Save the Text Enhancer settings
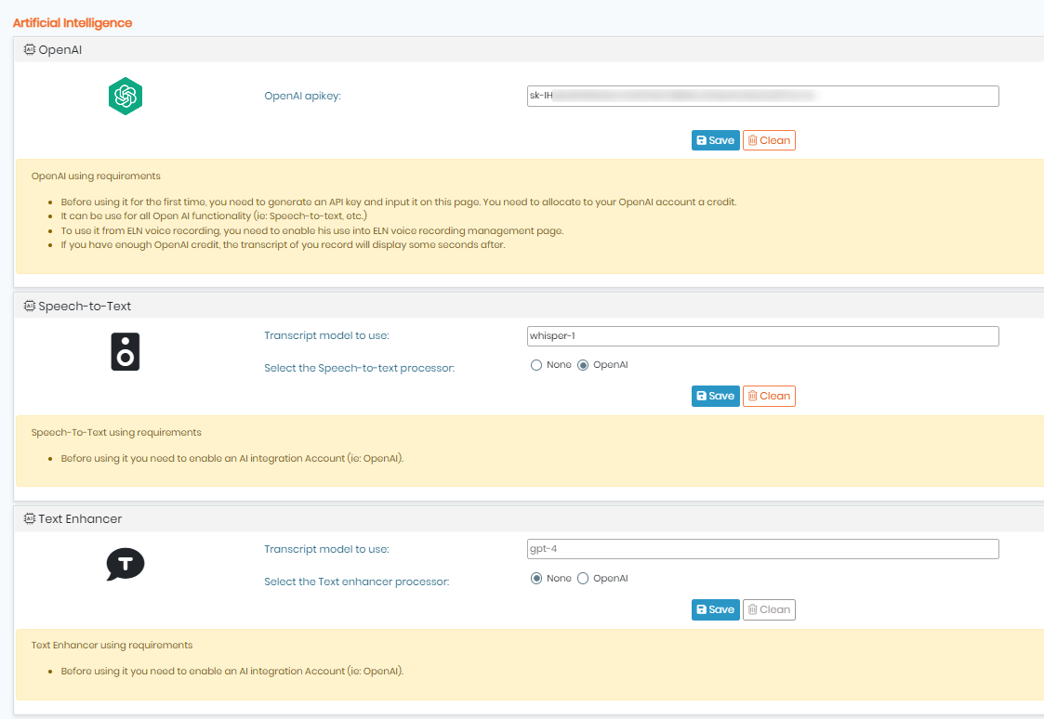Viewport: 1044px width, 719px height. pyautogui.click(x=715, y=610)
